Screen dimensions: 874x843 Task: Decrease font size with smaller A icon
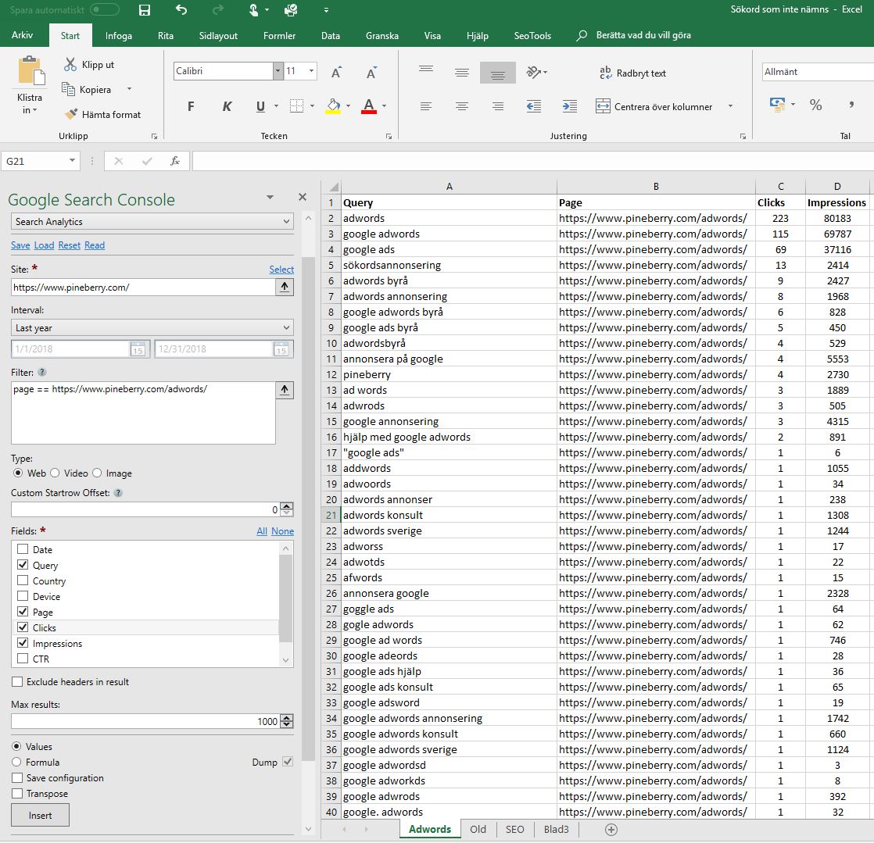pos(372,72)
